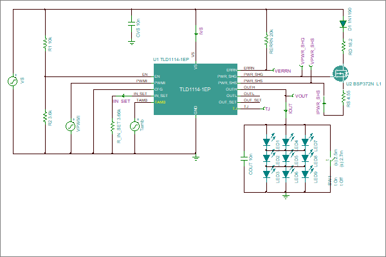
Task: Select the TLD1114-1EP IC body
Action: [x=196, y=89]
